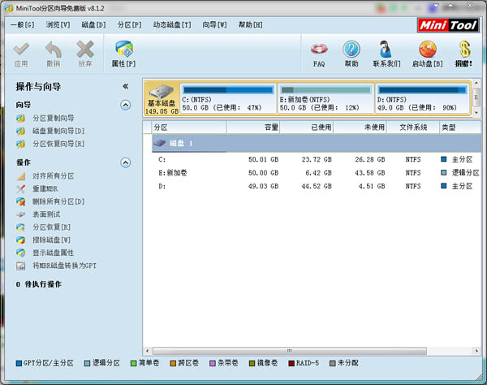
Task: Collapse the 向导 section chevron
Action: [x=126, y=105]
